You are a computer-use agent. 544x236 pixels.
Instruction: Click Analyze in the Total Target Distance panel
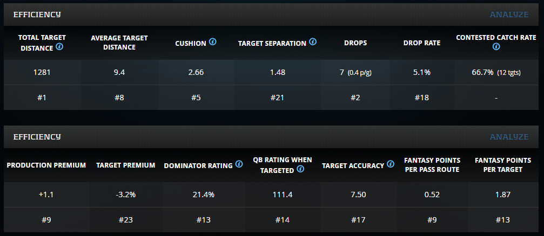click(509, 15)
